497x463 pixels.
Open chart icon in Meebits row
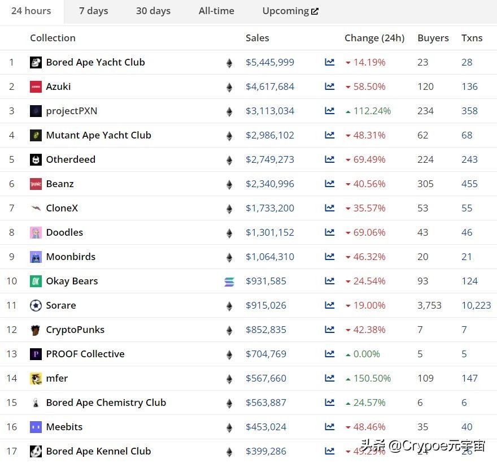(330, 427)
